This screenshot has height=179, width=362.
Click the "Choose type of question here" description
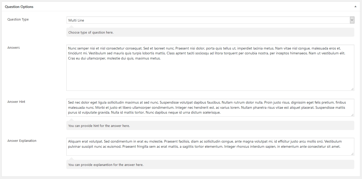pos(91,33)
